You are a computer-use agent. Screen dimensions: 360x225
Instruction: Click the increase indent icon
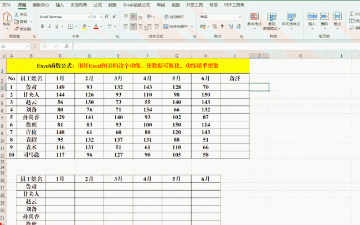[157, 27]
